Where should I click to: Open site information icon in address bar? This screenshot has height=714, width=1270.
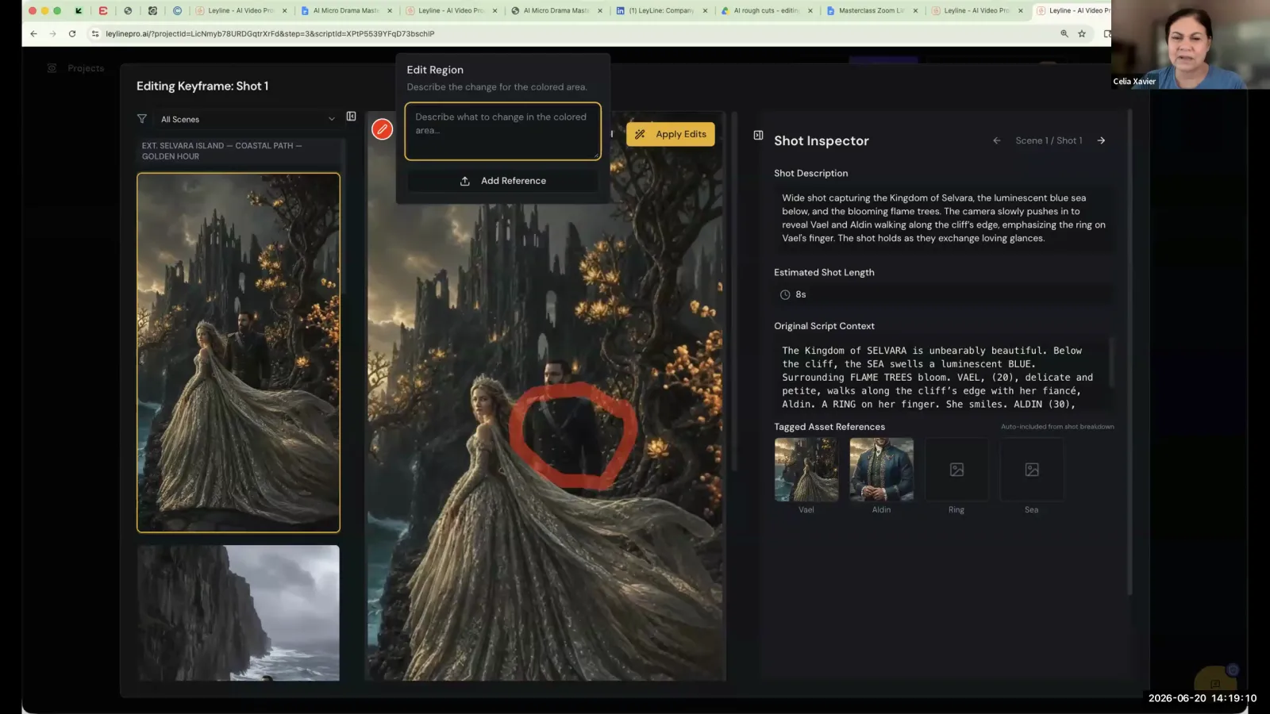coord(95,33)
